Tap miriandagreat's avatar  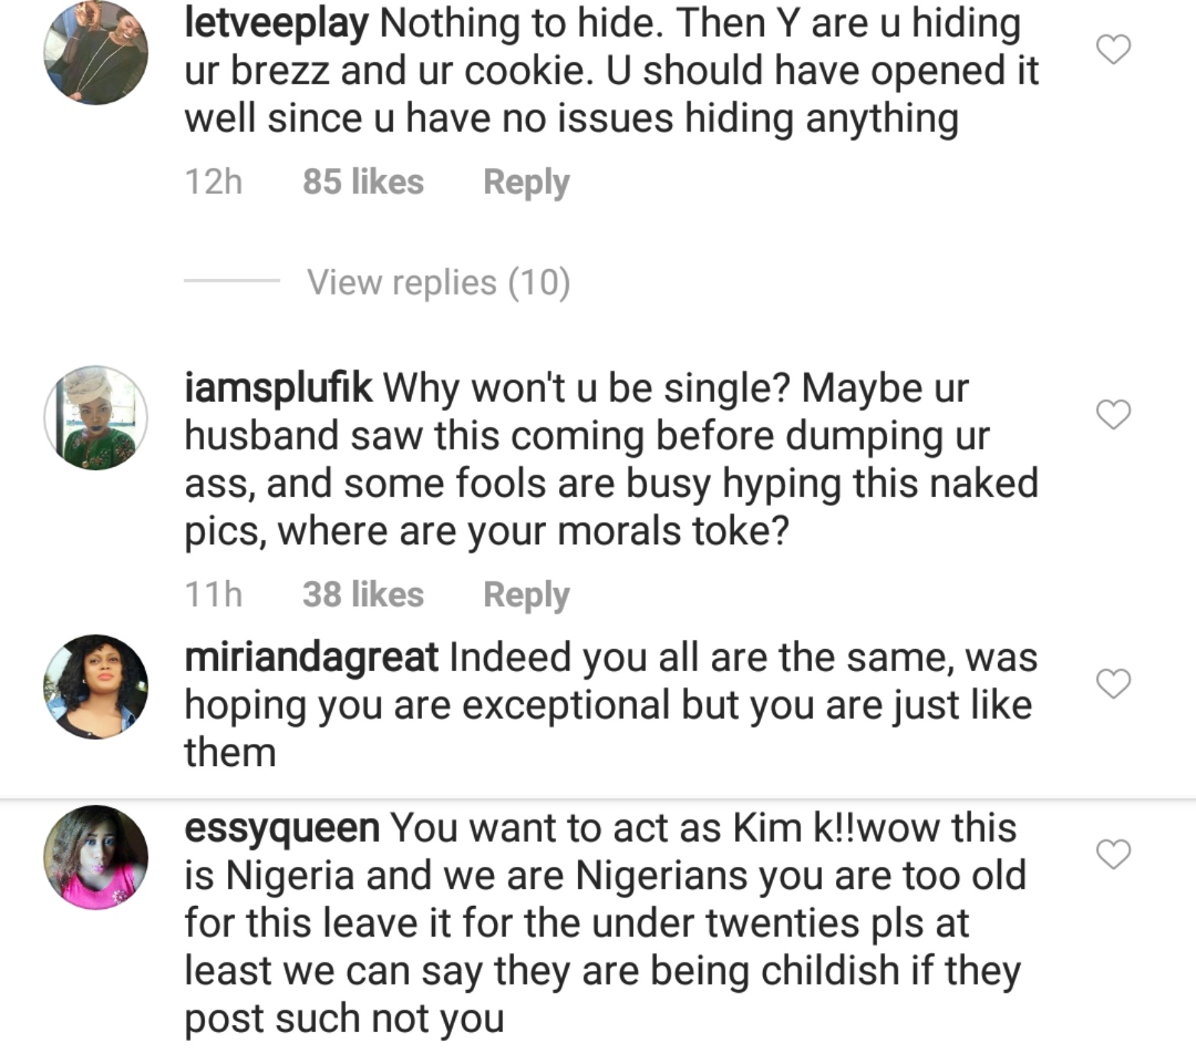pos(96,686)
